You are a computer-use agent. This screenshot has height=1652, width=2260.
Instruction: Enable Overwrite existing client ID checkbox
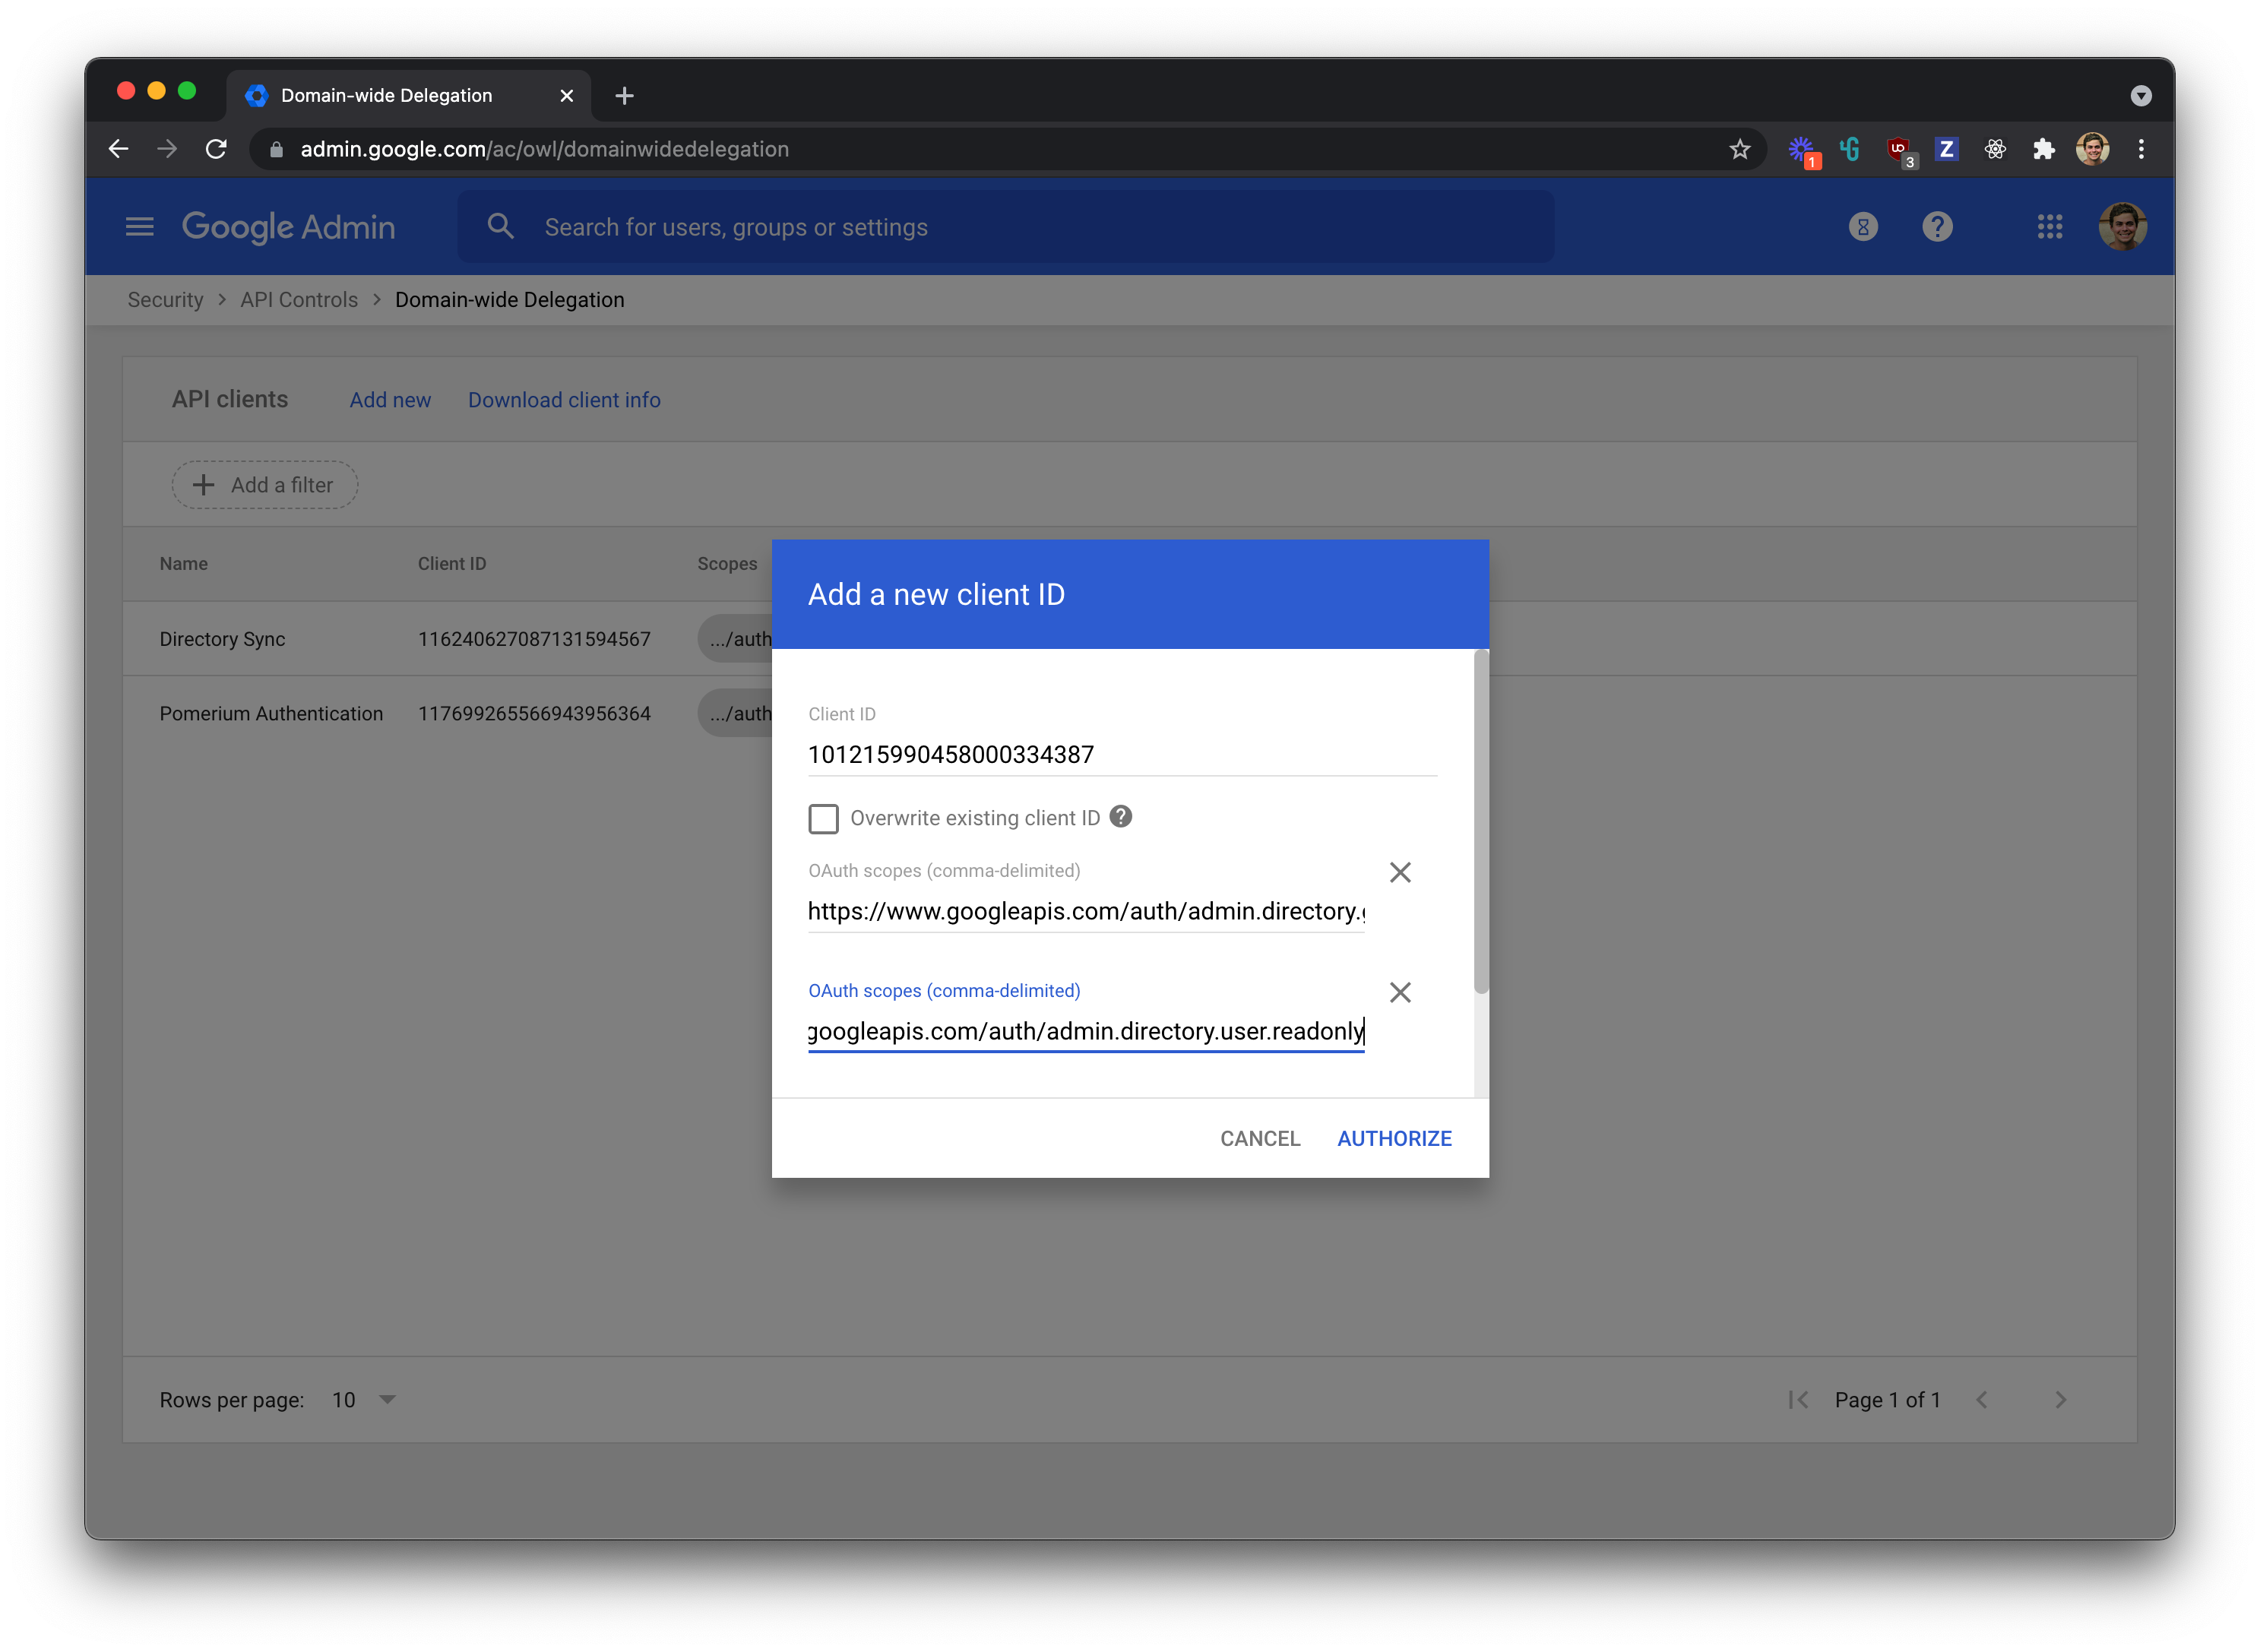(823, 818)
